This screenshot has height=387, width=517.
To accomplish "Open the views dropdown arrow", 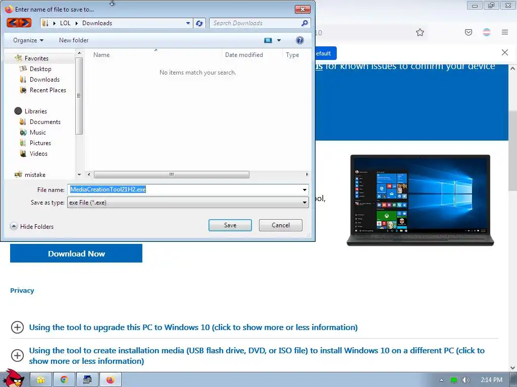I will coord(279,40).
